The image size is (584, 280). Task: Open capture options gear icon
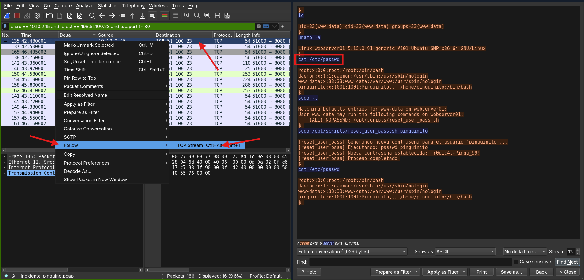coord(37,16)
